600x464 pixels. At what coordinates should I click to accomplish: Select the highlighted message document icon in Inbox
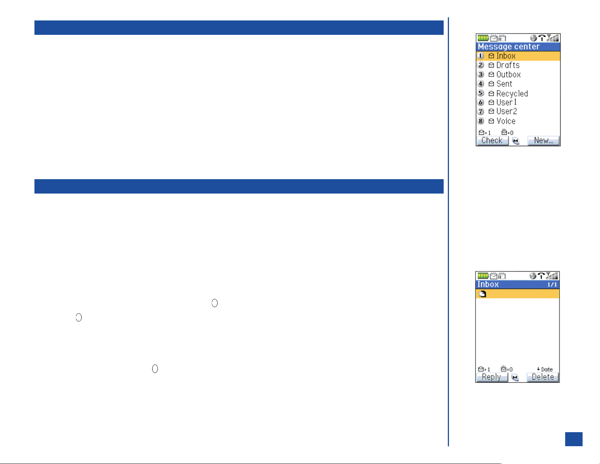[x=482, y=294]
